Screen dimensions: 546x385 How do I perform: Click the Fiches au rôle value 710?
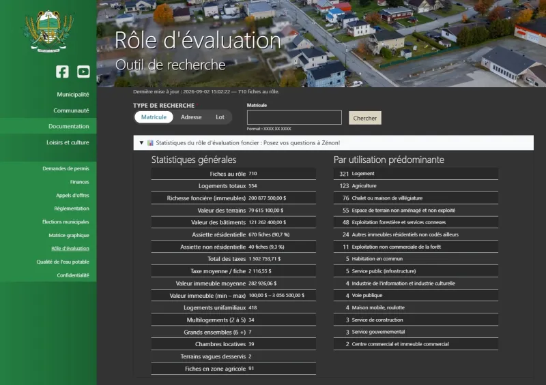[253, 174]
